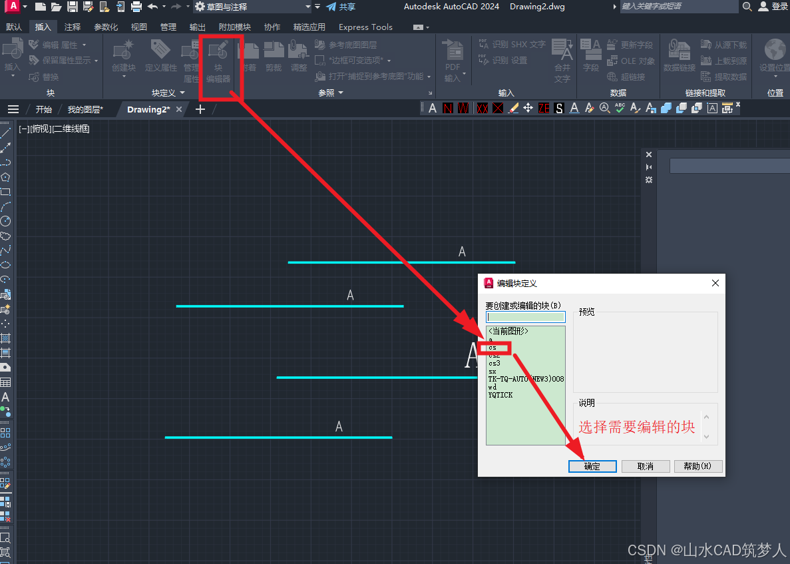790x564 pixels.
Task: Create a new drawing from the quick toolbar
Action: pos(41,7)
